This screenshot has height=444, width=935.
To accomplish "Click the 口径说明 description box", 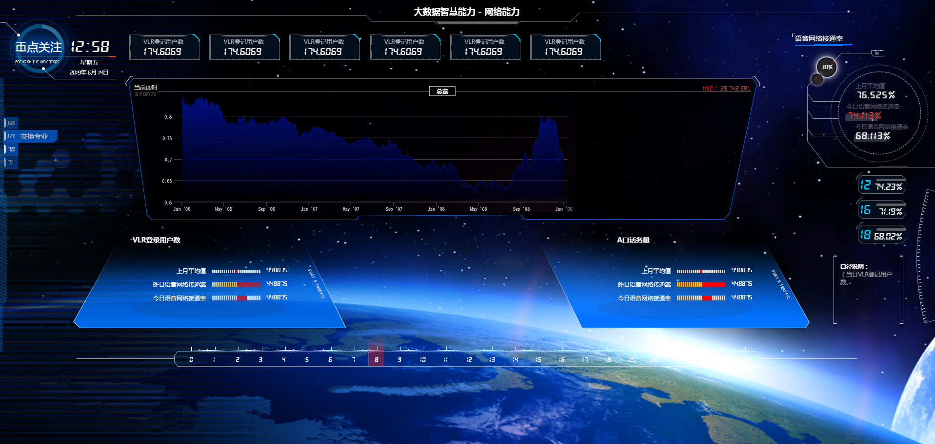I will coord(868,289).
